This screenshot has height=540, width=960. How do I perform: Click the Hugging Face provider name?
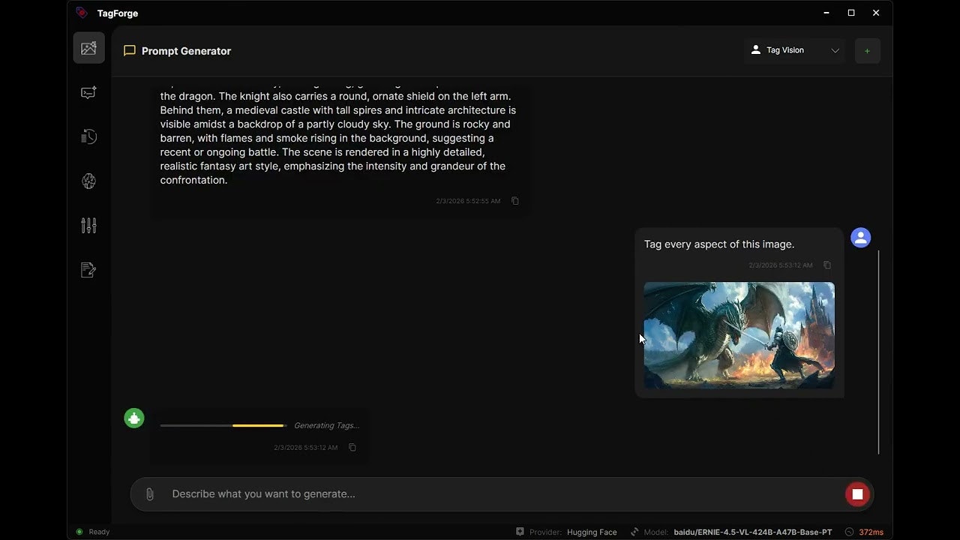coord(592,532)
